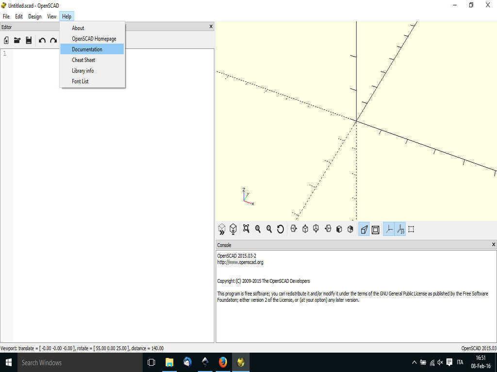Open the Action Center notifications icon
The width and height of the screenshot is (497, 372).
pyautogui.click(x=449, y=362)
